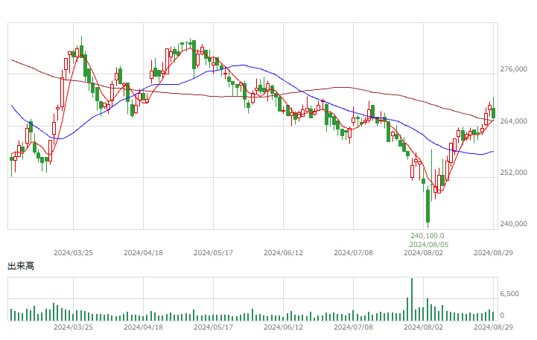
Task: Click the 2024/08/29 date label under price chart
Action: [493, 253]
